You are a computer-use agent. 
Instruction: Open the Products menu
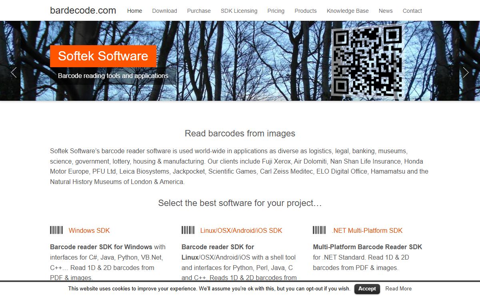[x=306, y=11]
